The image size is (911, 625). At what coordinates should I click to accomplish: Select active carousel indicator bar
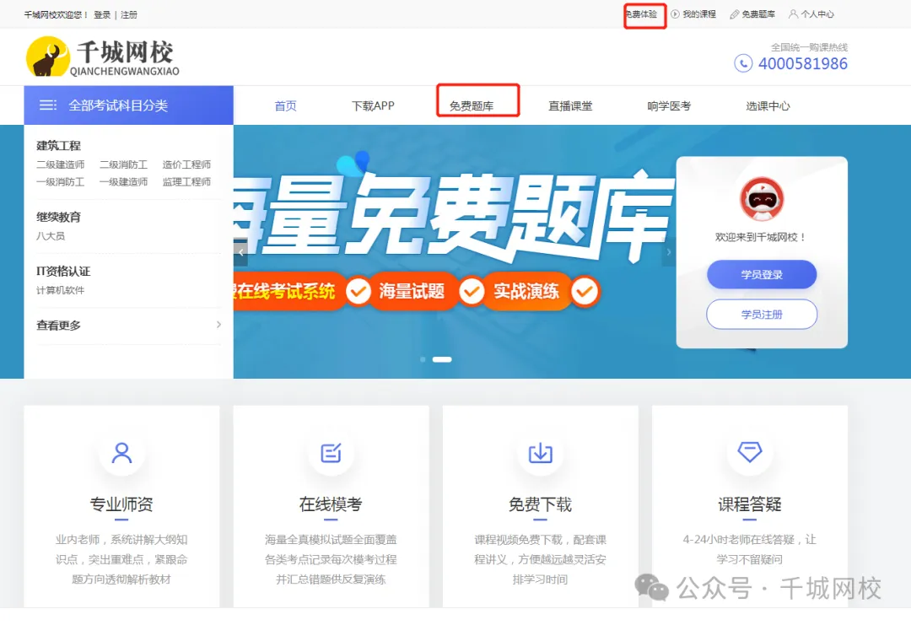[442, 359]
